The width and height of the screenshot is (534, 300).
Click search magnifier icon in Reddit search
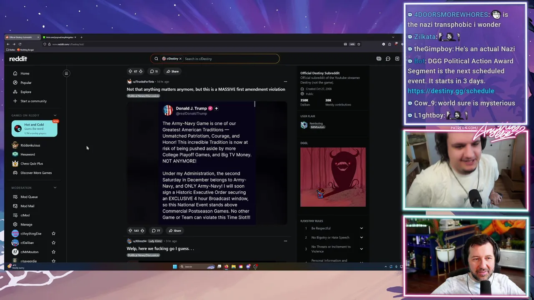156,59
